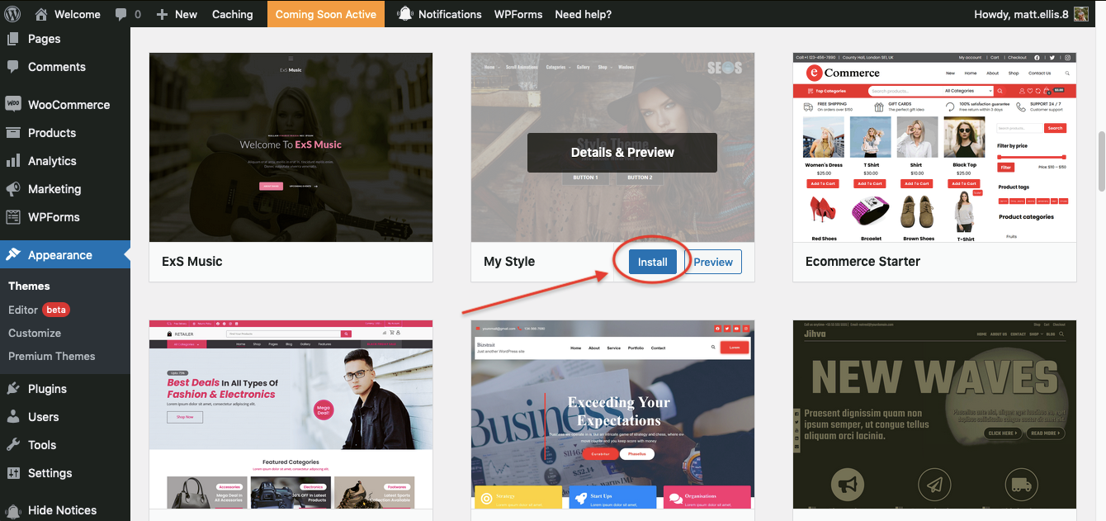
Task: Select Pages in the sidebar
Action: 45,39
